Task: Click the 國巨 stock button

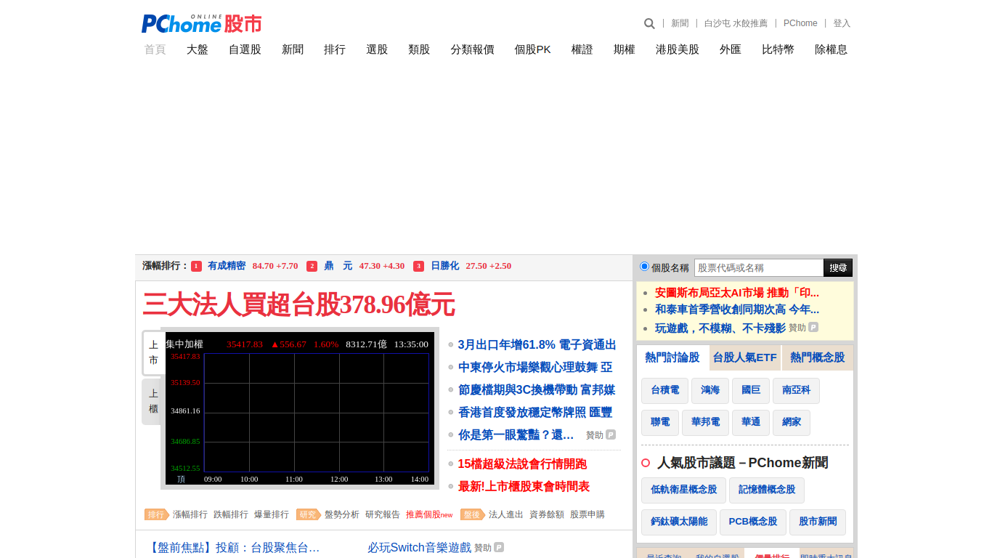Action: tap(751, 391)
